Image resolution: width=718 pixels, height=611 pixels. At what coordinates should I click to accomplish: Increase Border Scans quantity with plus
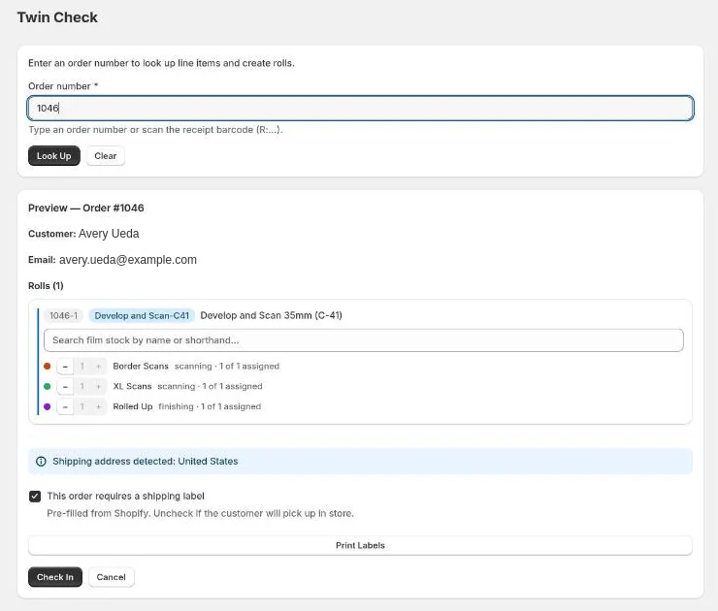click(98, 367)
